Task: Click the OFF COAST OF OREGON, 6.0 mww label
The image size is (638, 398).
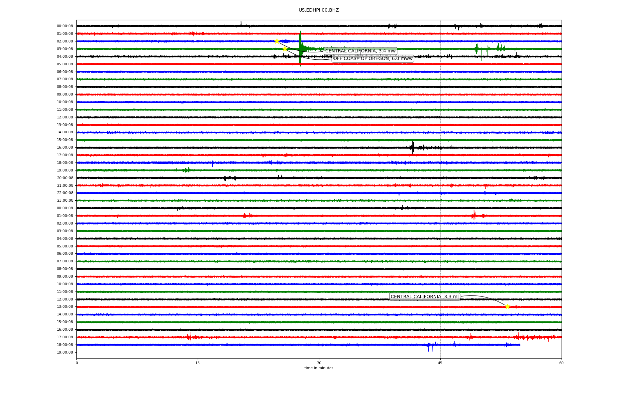Action: [372, 59]
